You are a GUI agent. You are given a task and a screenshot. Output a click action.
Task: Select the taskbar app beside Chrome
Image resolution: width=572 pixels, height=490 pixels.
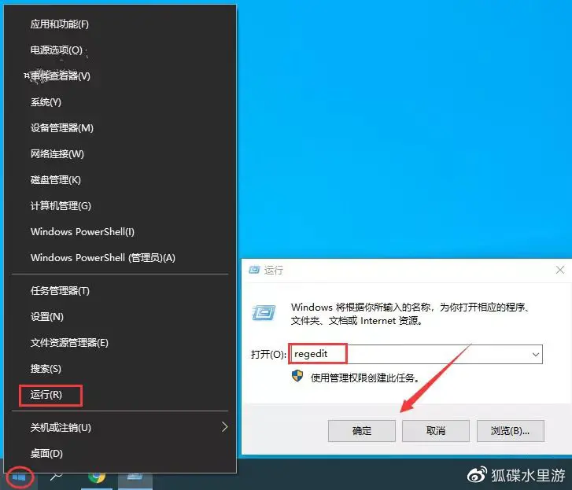tap(135, 479)
